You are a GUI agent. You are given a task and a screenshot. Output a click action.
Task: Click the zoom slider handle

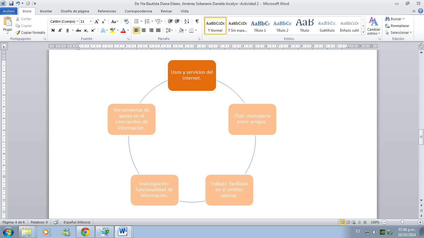point(402,222)
